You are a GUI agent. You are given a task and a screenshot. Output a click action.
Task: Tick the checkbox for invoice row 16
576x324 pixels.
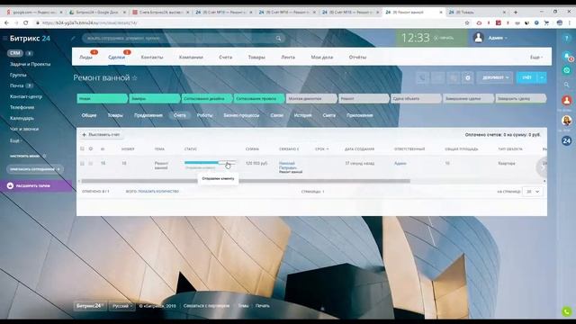click(x=82, y=163)
